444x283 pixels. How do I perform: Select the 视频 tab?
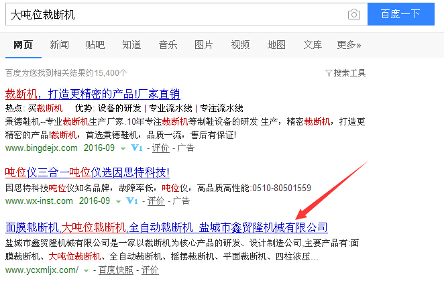(x=240, y=45)
